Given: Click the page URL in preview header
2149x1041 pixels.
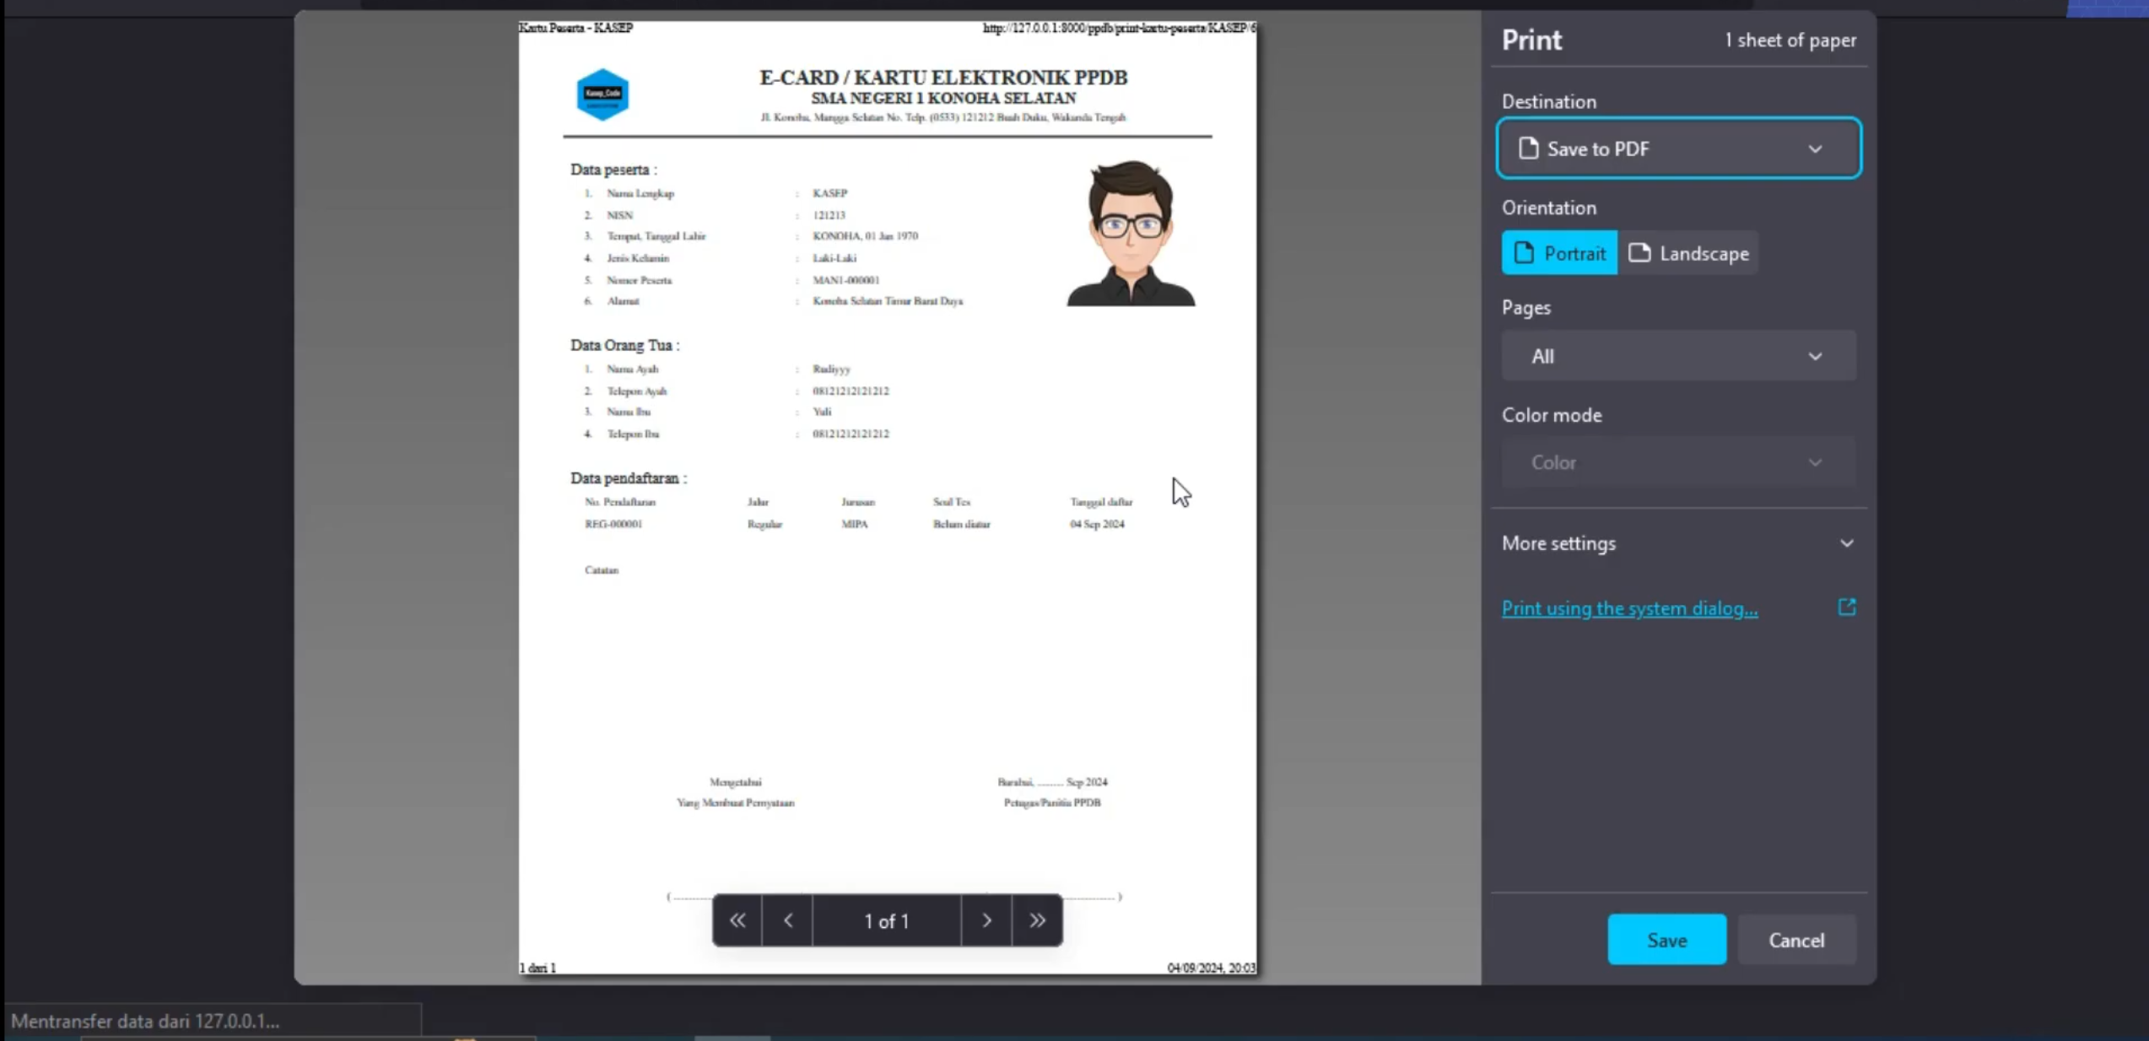Looking at the screenshot, I should click(x=1119, y=28).
